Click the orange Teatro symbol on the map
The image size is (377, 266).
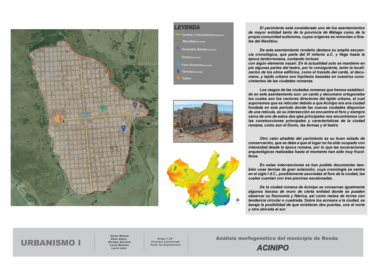59,118
